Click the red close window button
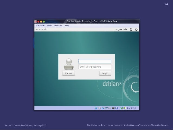 tap(38, 21)
